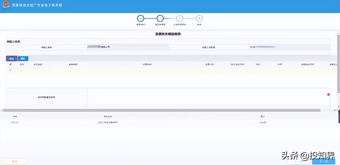
Task: Click the horizontal scrollbar below the form
Action: coord(162,110)
